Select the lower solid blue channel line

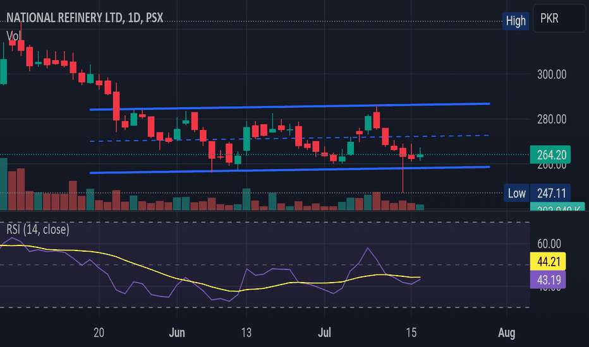coord(289,170)
